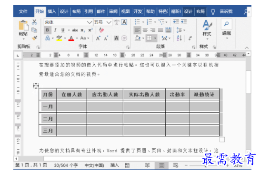
Task: Open Font dialog launcher
Action: 128,47
